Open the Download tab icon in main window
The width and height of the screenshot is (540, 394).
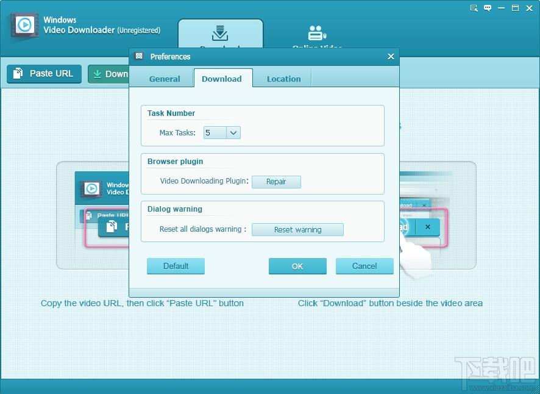(220, 33)
